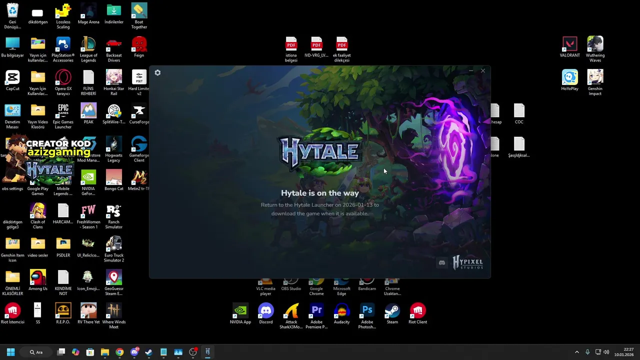This screenshot has width=640, height=360.
Task: Select the PlayStation Accessories icon
Action: pyautogui.click(x=63, y=49)
